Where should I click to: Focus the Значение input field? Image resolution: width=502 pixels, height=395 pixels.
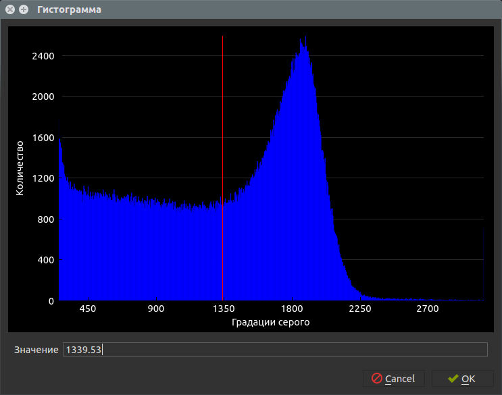(x=274, y=349)
